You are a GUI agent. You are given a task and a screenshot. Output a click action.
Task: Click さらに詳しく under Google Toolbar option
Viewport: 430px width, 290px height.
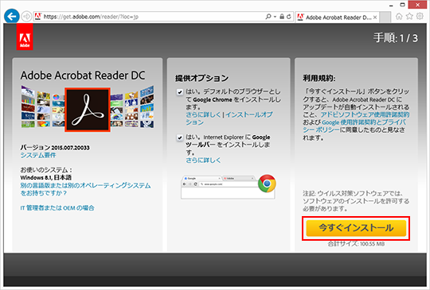pos(203,160)
